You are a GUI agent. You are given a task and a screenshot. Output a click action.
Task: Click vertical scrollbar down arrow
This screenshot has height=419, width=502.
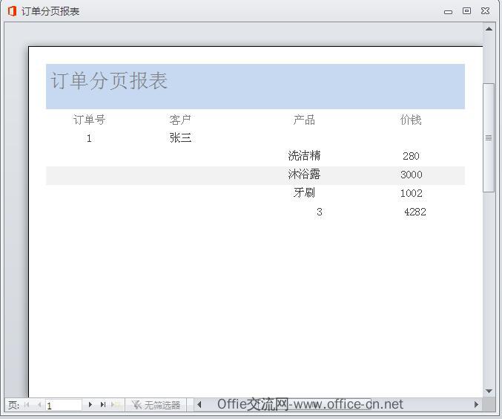coord(489,391)
